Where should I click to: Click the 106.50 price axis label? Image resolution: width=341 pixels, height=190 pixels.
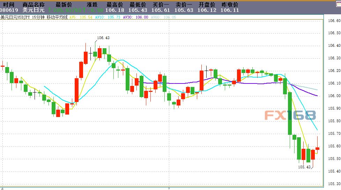tap(334, 33)
